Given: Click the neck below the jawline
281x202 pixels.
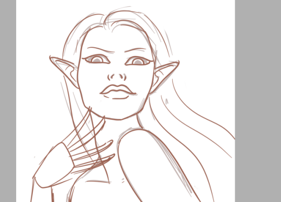Looking at the screenshot, I should pyautogui.click(x=124, y=125).
